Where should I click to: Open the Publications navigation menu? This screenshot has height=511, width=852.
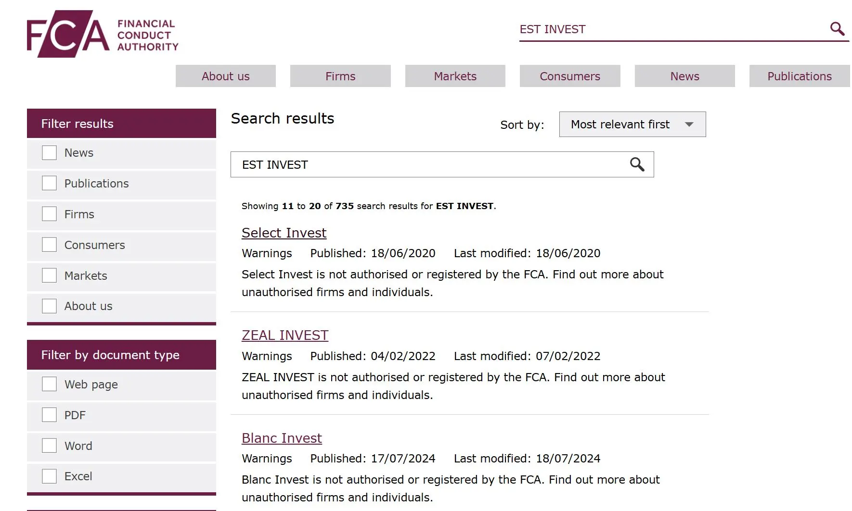800,76
